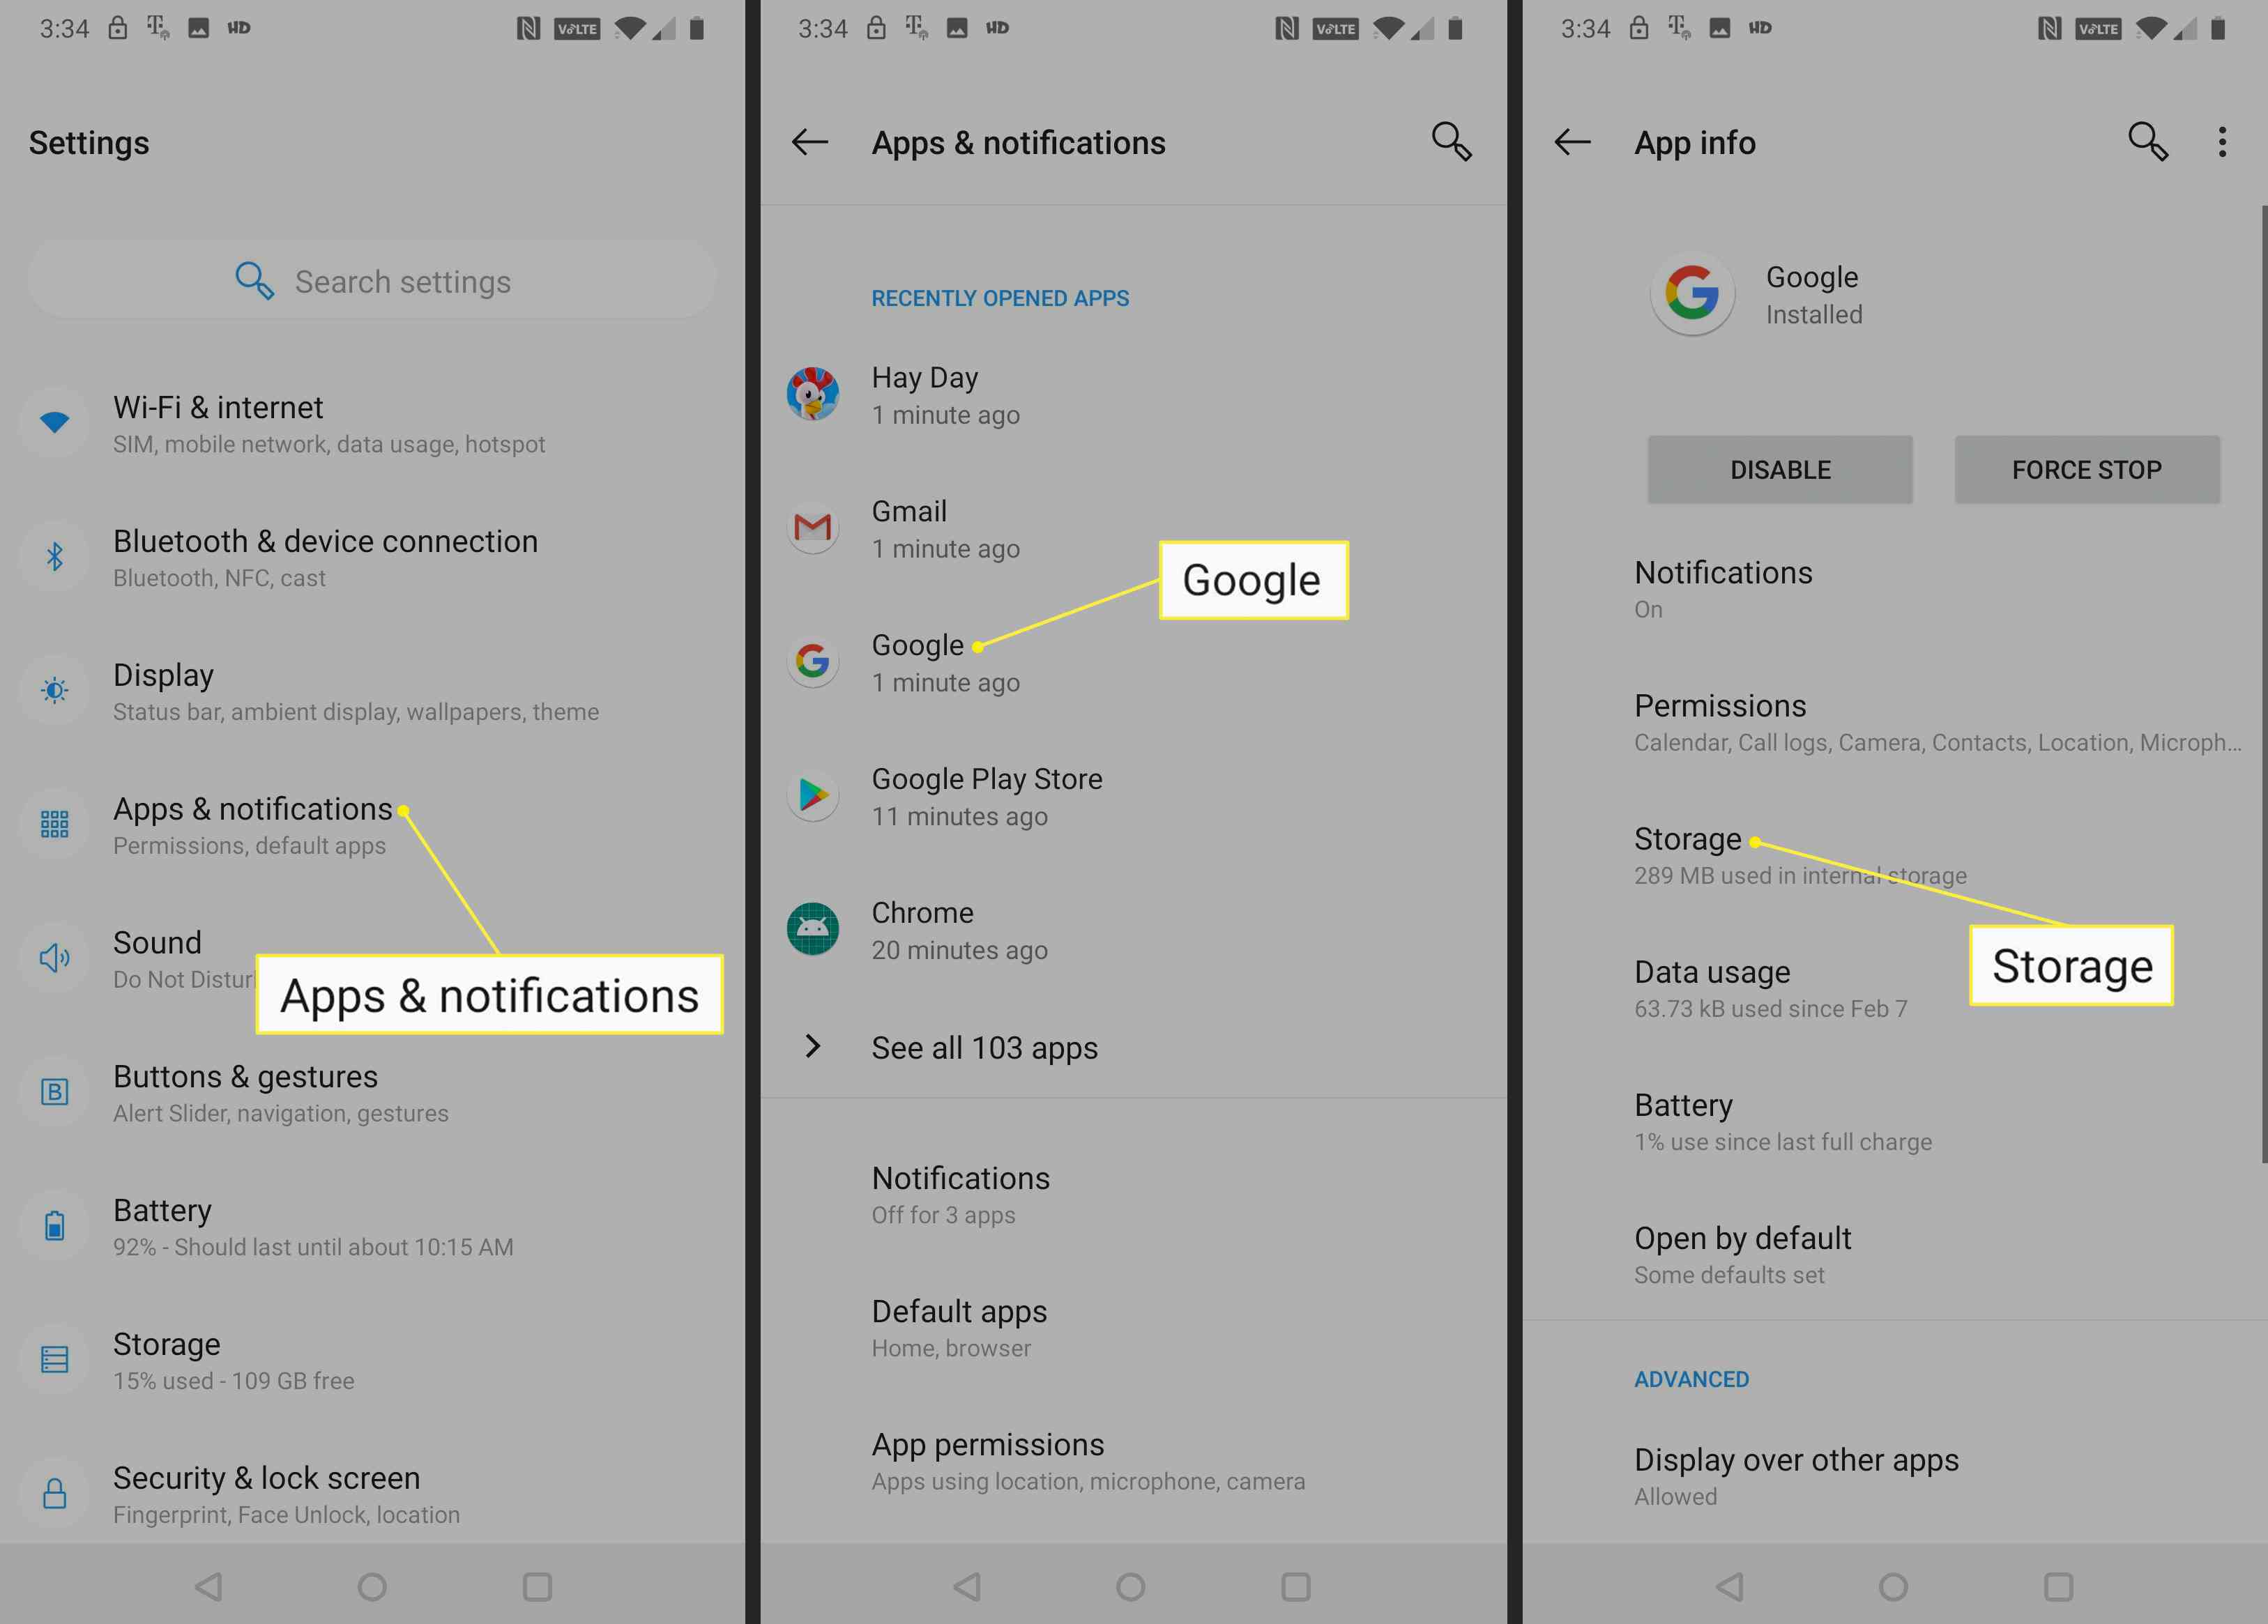Tap DISABLE button for Google app

[x=1779, y=468]
